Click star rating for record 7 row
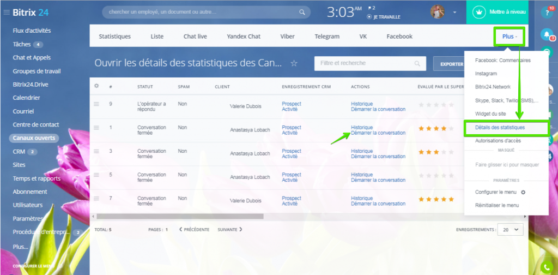 [x=436, y=199]
